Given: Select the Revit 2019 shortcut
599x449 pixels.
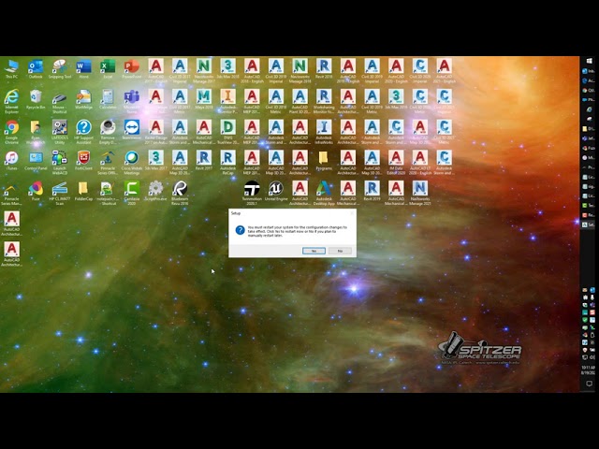Looking at the screenshot, I should pos(373,191).
